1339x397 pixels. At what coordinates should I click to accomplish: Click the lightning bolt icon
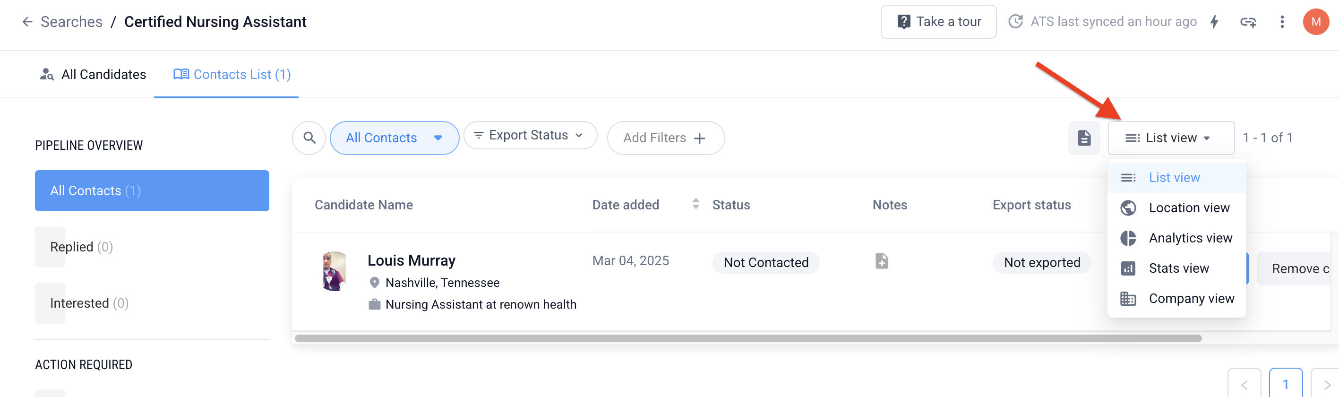(1214, 22)
